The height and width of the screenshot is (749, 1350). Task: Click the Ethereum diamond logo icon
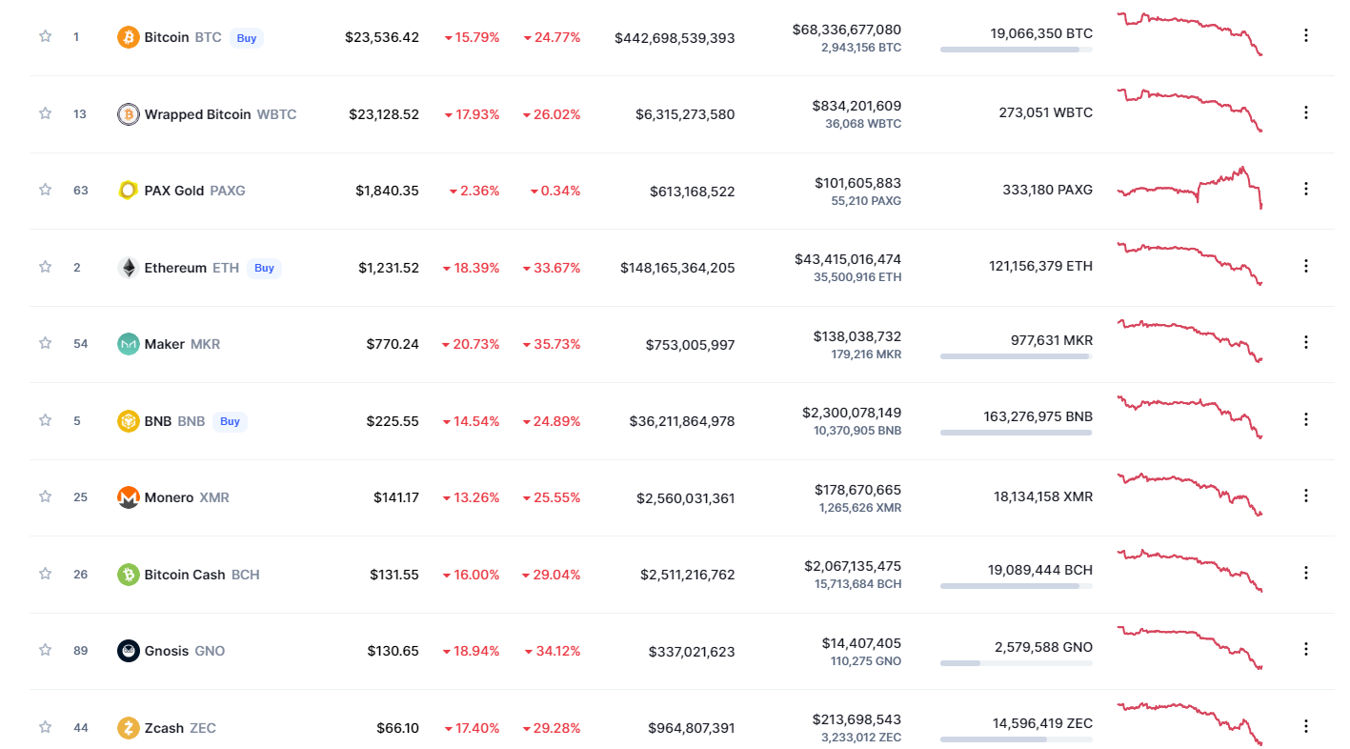128,268
